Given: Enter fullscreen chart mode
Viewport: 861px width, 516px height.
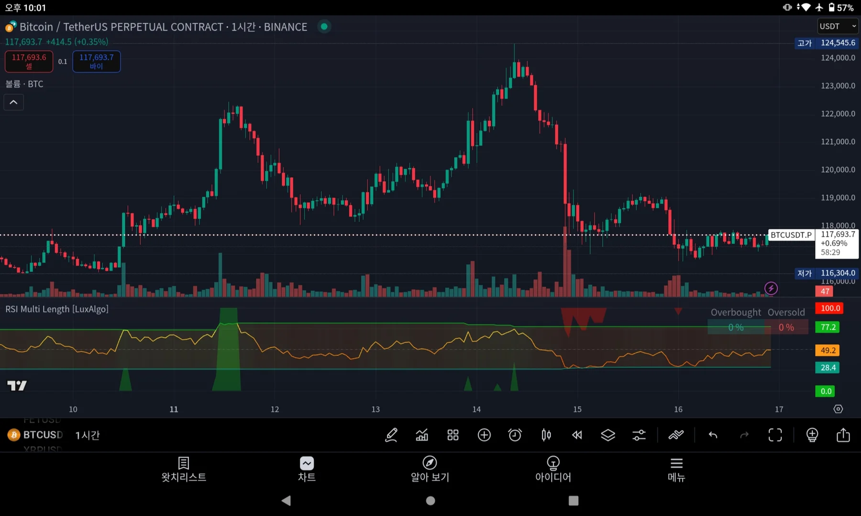Looking at the screenshot, I should (x=775, y=435).
